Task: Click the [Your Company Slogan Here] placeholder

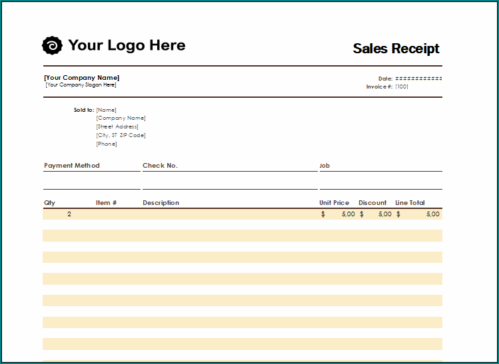Action: pos(81,85)
